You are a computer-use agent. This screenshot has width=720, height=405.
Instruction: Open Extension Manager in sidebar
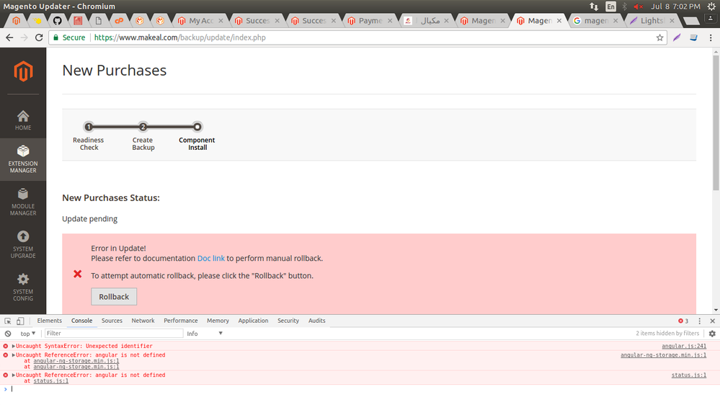tap(23, 159)
